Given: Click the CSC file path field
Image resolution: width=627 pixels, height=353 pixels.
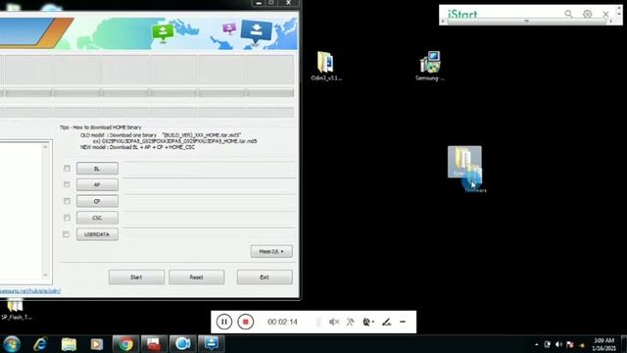Looking at the screenshot, I should (x=209, y=219).
